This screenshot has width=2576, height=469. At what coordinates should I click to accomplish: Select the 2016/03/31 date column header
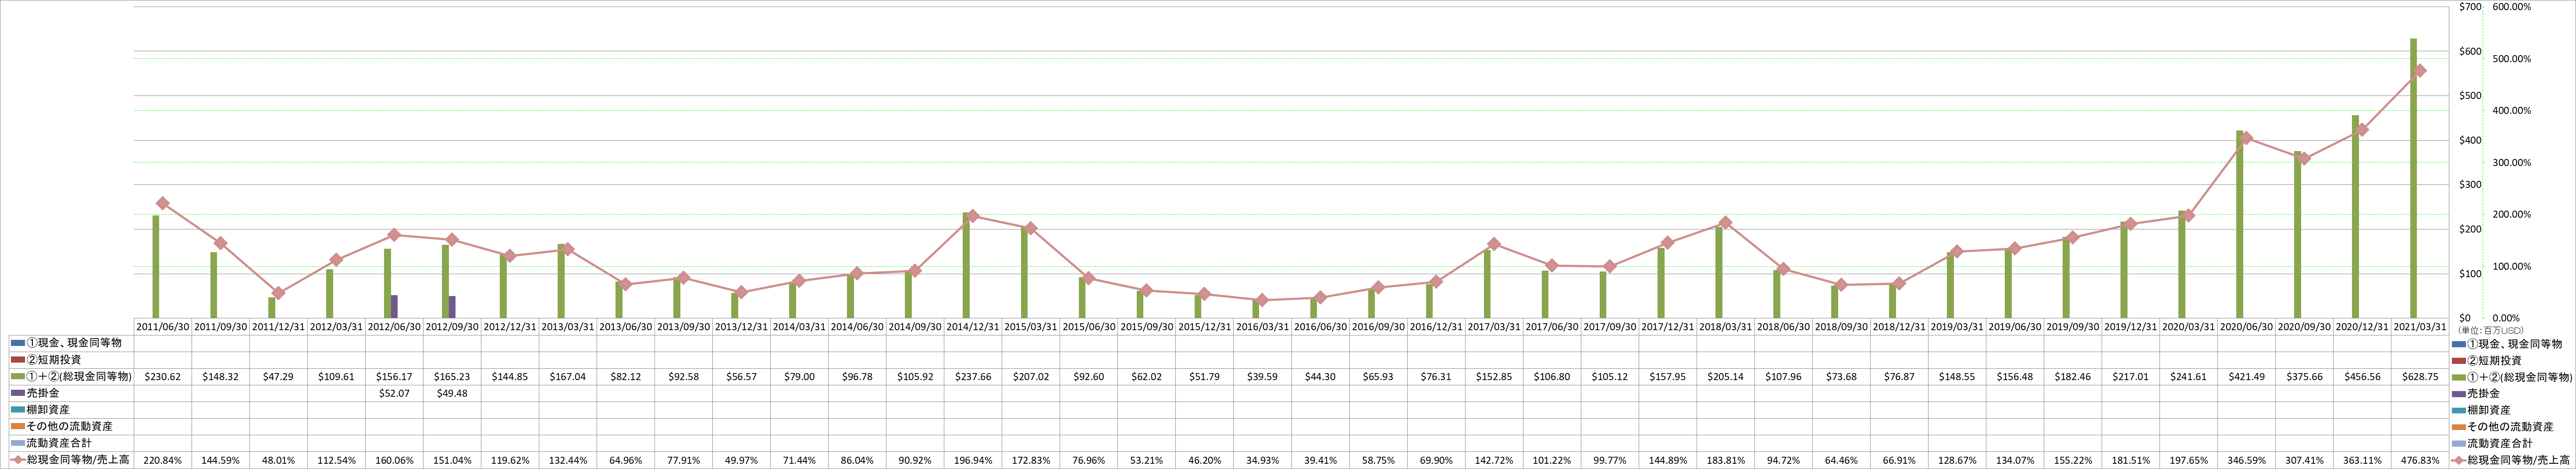(x=1262, y=326)
